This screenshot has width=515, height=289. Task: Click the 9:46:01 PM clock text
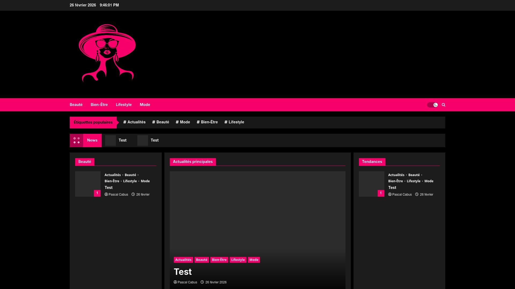(109, 5)
